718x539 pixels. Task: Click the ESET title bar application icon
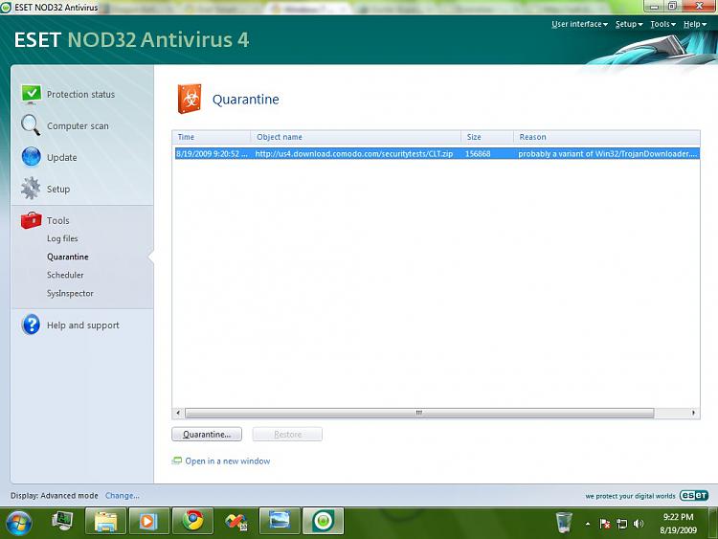click(x=6, y=8)
